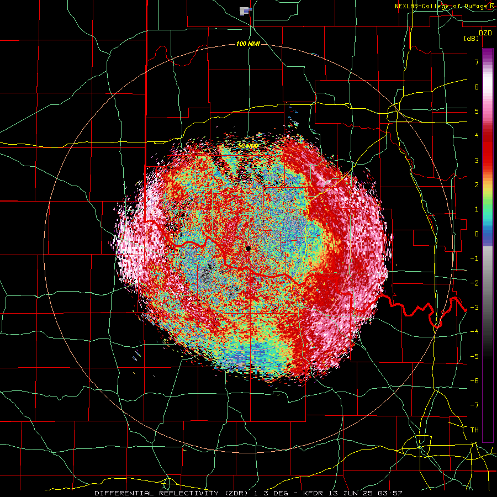Click the -2 value on color scale
The image size is (497, 497).
click(x=474, y=283)
